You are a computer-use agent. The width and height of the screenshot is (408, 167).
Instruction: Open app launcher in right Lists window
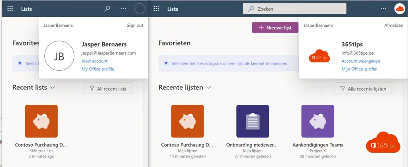[156, 9]
